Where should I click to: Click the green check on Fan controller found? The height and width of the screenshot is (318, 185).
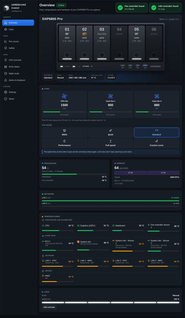pyautogui.click(x=120, y=8)
